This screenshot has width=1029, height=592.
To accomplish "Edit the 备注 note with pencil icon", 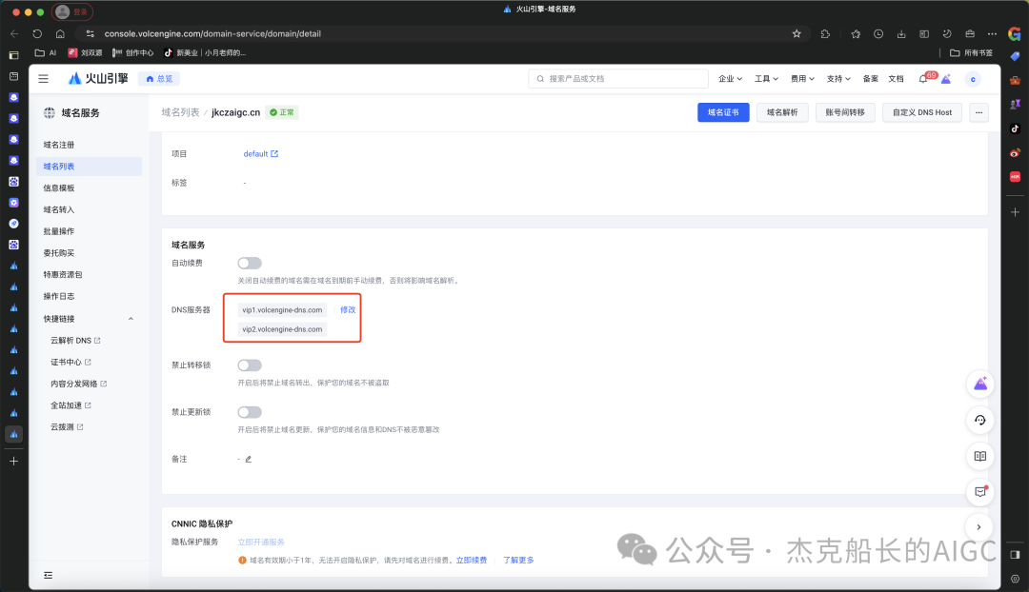I will 248,459.
